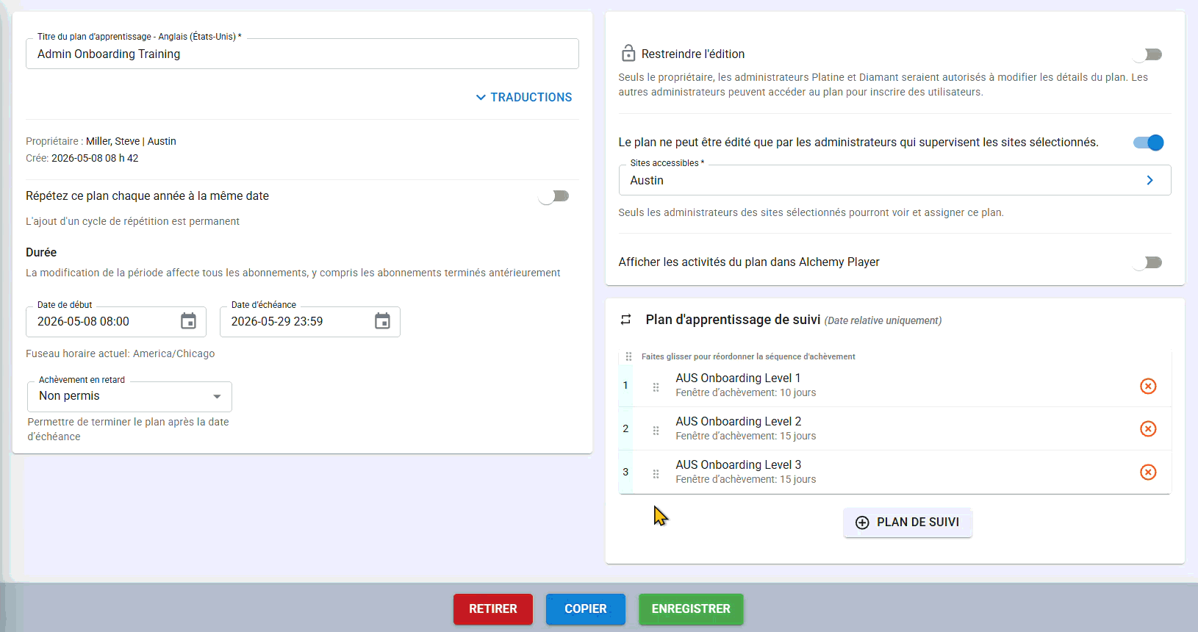Click the lock icon beside Restreindre l'édition
The image size is (1198, 632).
tap(628, 53)
